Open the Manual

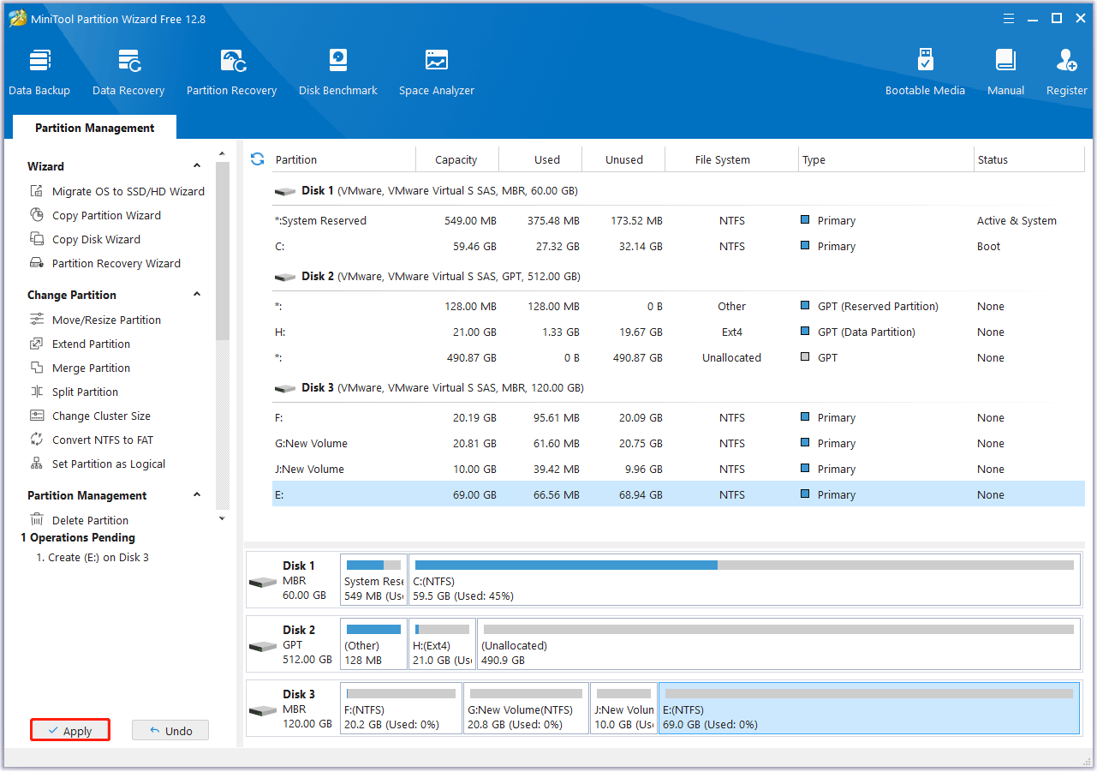(1005, 73)
